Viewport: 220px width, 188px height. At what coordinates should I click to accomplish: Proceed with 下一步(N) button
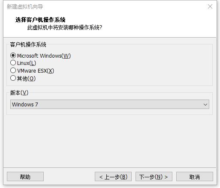[154, 176]
